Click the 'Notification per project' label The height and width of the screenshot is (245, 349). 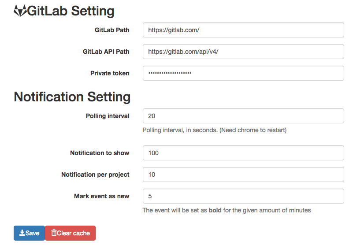pos(95,174)
